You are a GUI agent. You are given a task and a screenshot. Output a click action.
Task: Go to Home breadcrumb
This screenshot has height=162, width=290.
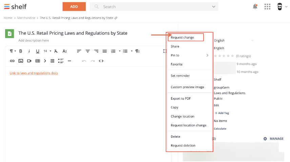(x=8, y=18)
